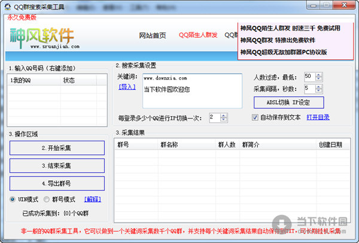This screenshot has width=359, height=243.
Task: Minimize the QQ群搜索采集工具 window
Action: [313, 5]
